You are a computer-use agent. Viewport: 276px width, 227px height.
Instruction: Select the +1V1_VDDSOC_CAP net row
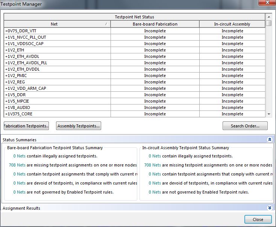coord(135,44)
